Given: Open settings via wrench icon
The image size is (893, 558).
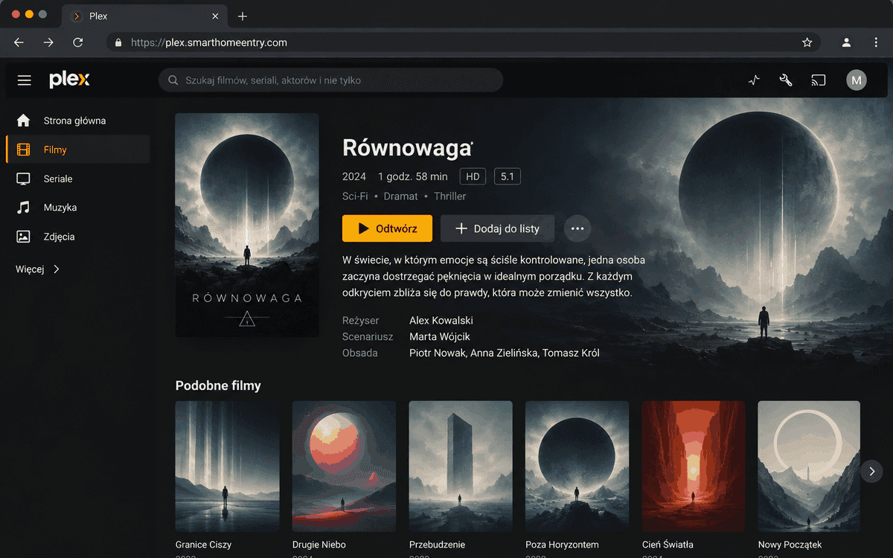Looking at the screenshot, I should point(786,80).
